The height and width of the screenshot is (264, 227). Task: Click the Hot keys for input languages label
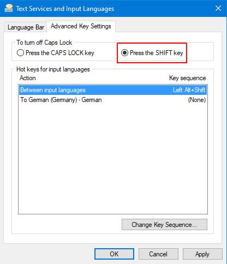[x=53, y=69]
